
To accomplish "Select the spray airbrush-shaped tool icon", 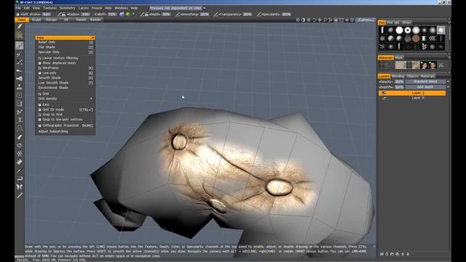I will click(20, 79).
